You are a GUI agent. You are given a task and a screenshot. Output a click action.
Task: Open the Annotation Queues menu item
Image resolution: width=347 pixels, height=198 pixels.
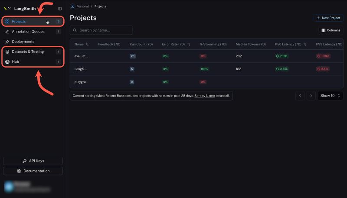tap(28, 32)
